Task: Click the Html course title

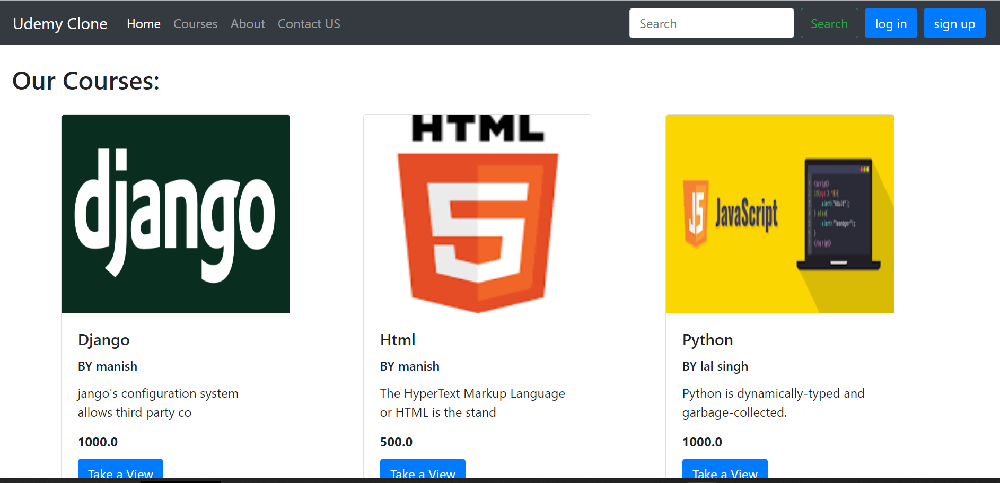Action: 398,340
